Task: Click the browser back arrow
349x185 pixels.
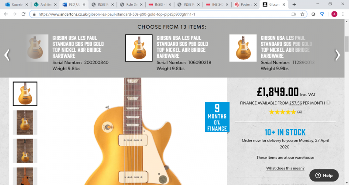Action: (x=6, y=14)
